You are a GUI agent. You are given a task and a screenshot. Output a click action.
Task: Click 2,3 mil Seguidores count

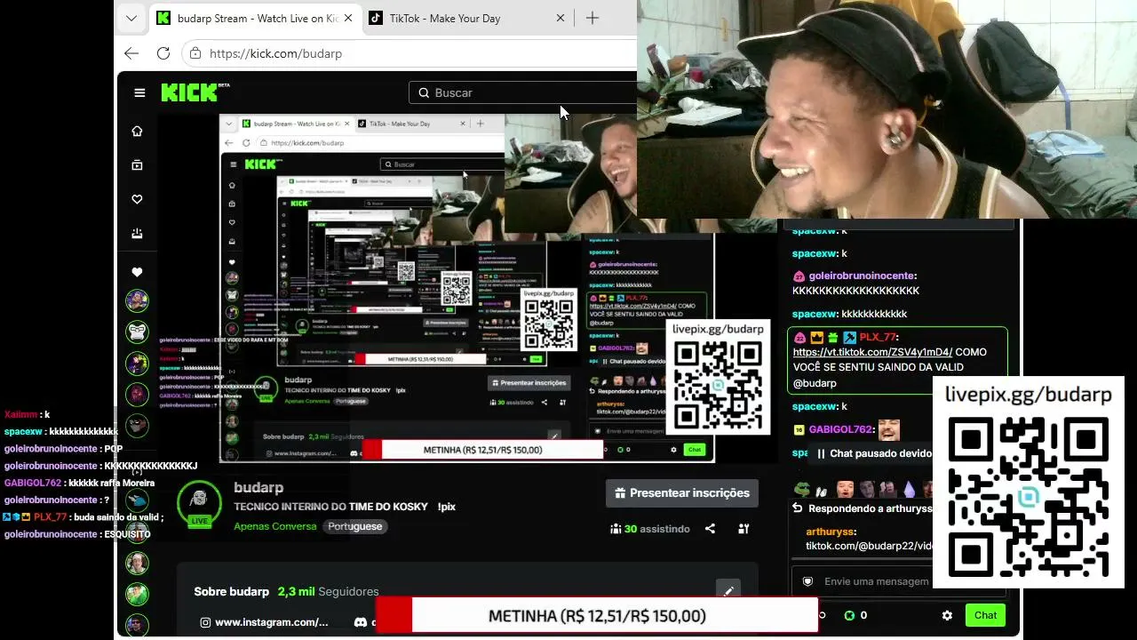[x=328, y=591]
